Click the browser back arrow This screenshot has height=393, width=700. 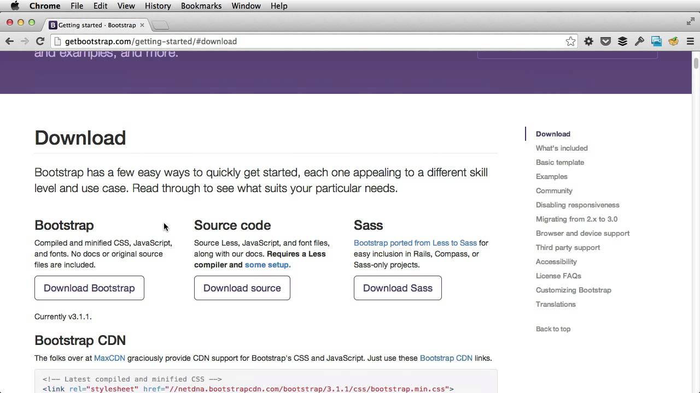coord(9,41)
